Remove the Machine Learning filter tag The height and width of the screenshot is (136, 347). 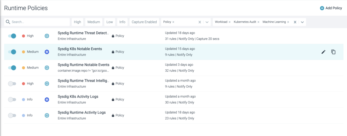pos(288,22)
